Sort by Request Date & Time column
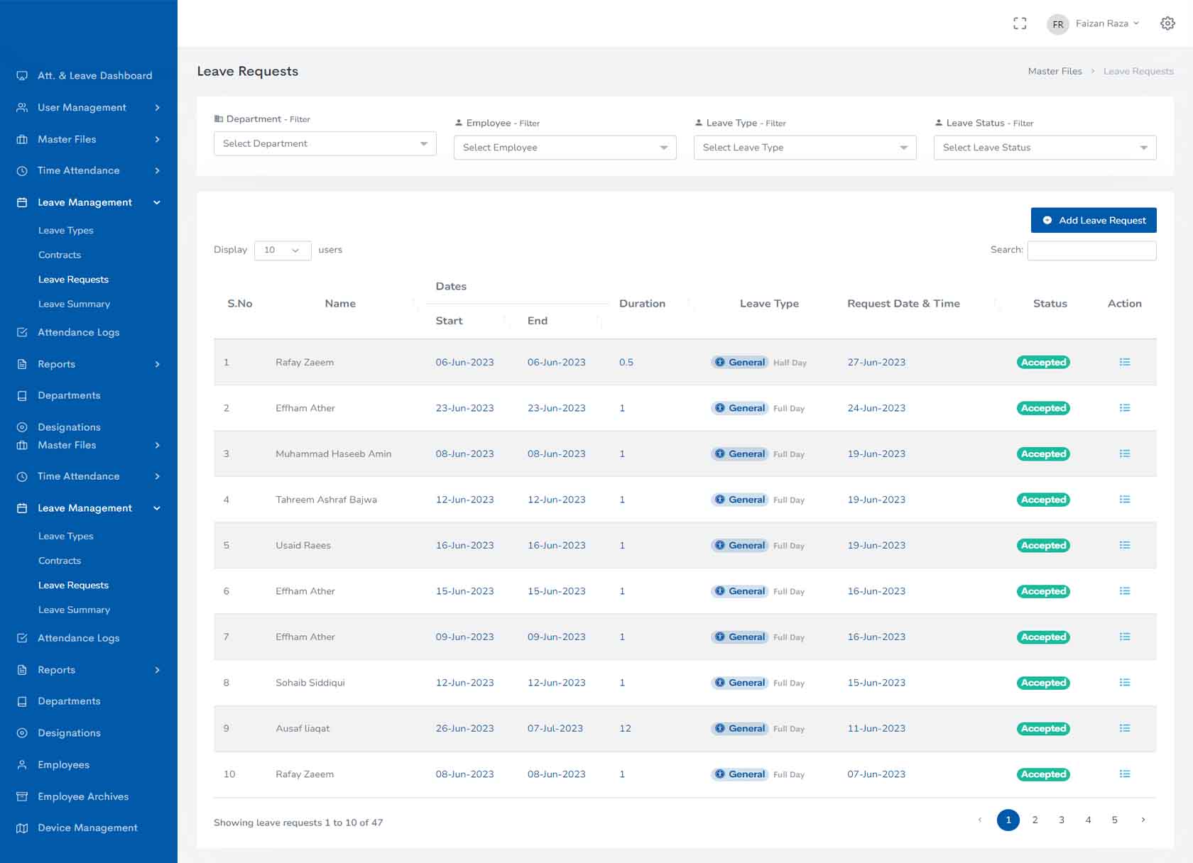The width and height of the screenshot is (1193, 863). coord(903,304)
